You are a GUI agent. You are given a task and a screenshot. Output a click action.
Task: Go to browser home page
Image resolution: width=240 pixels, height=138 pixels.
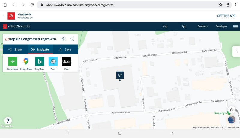coord(5,5)
